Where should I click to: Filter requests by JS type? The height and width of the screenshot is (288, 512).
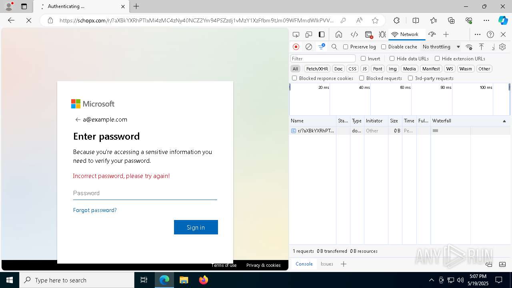click(364, 69)
